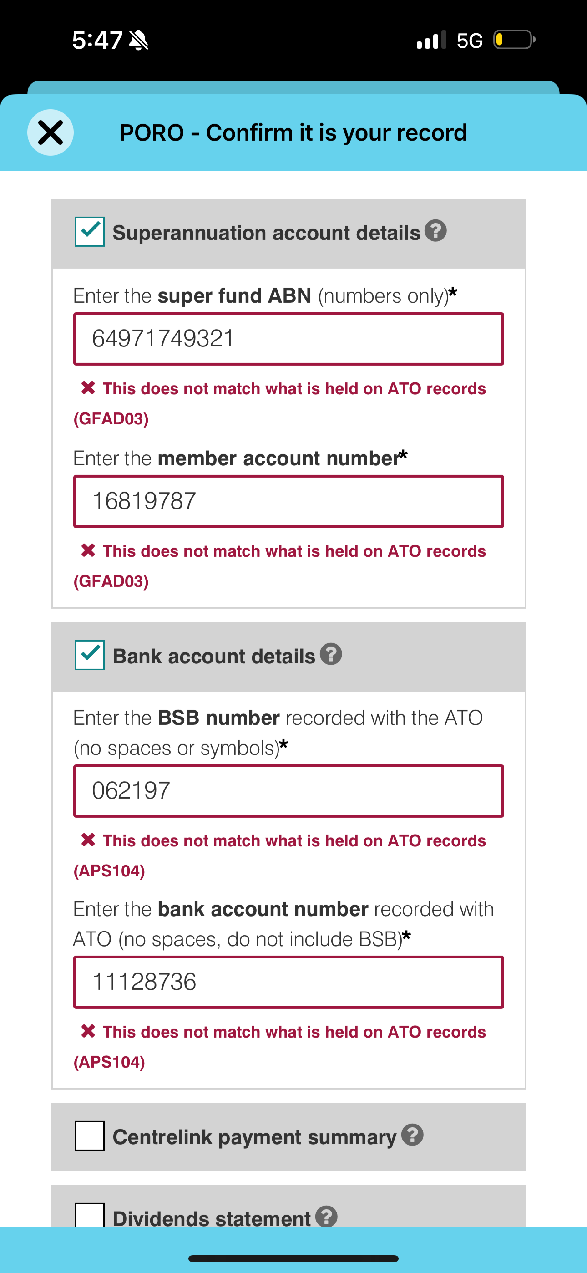Tick Centrelink payment summary checkbox
Image resolution: width=587 pixels, height=1273 pixels.
click(x=90, y=1136)
